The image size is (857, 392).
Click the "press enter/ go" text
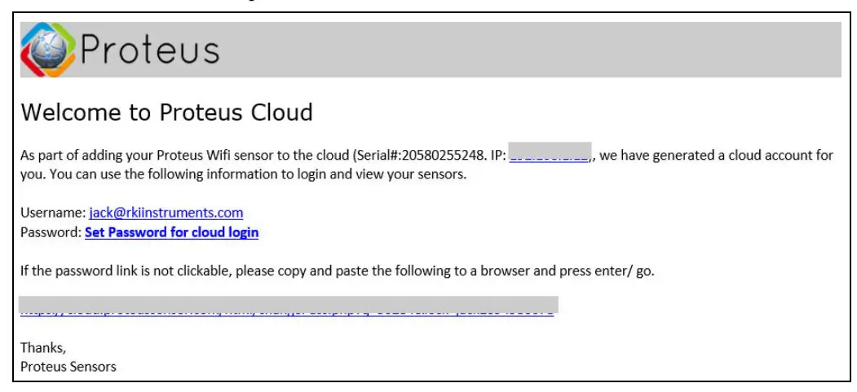(x=617, y=271)
